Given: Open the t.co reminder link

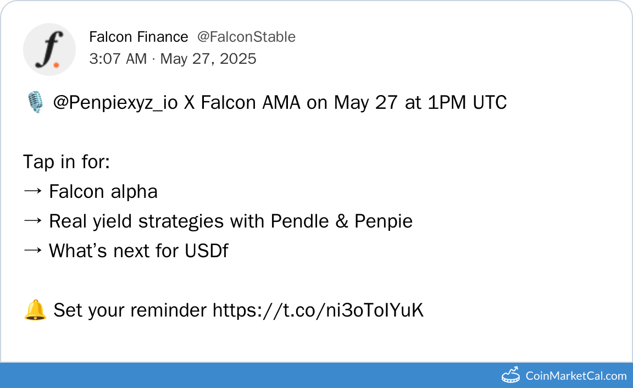Looking at the screenshot, I should tap(318, 311).
